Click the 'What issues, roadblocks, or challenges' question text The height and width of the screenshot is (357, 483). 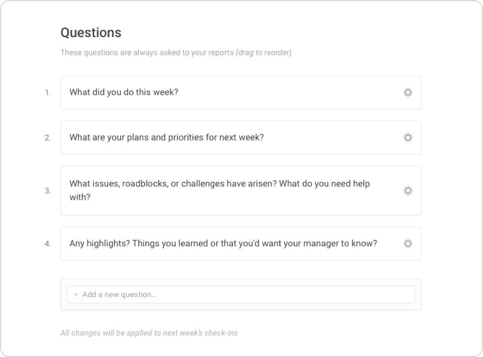coord(220,184)
